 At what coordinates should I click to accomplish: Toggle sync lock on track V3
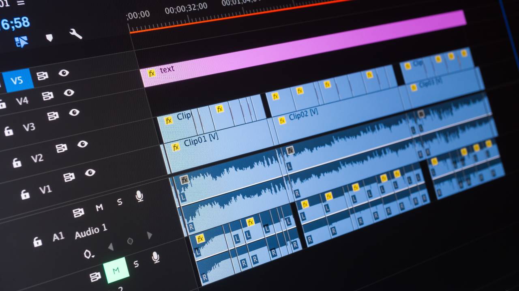tap(53, 116)
